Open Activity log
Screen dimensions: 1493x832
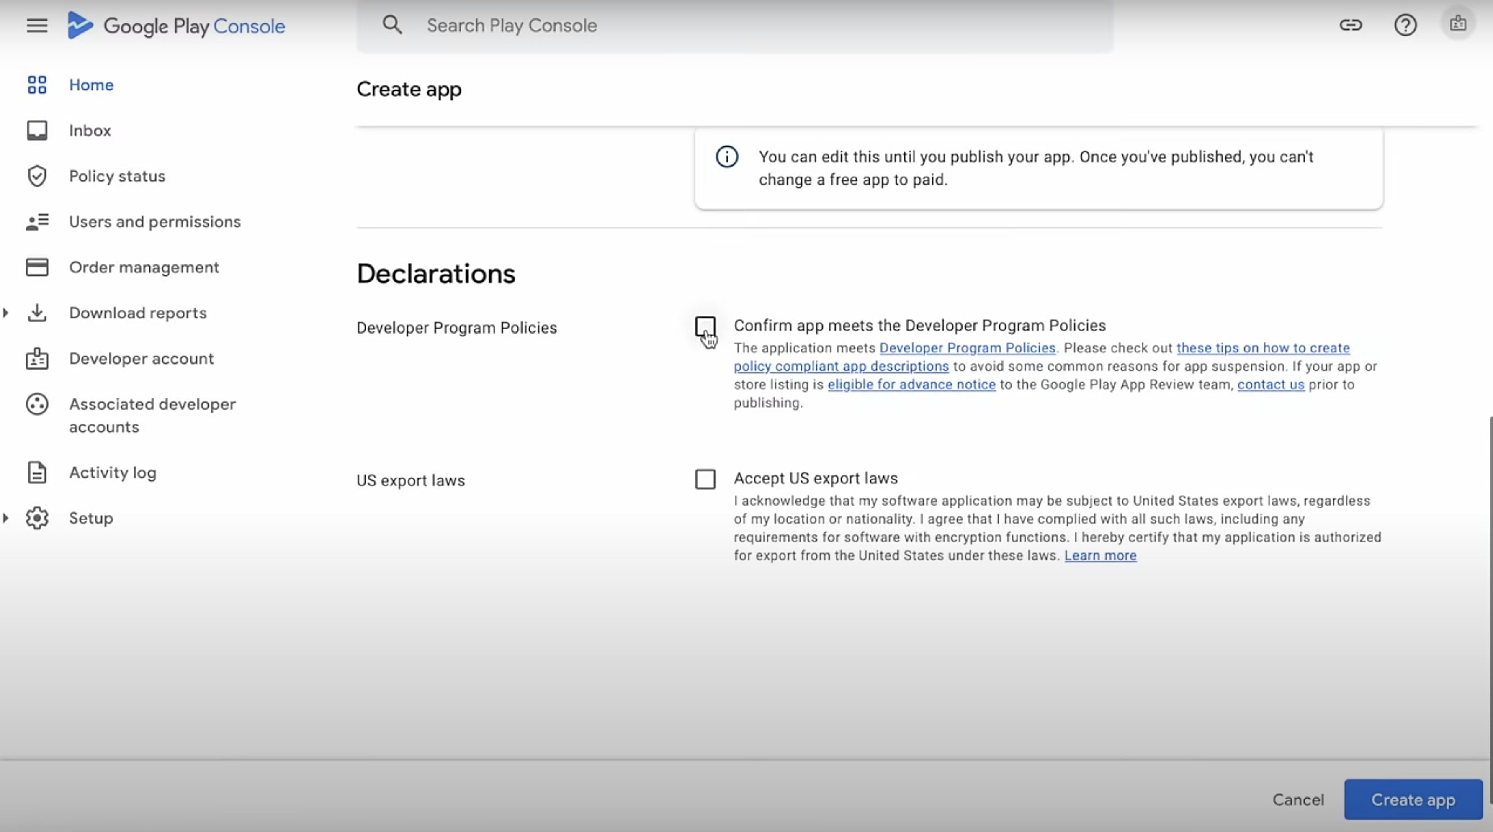coord(113,473)
